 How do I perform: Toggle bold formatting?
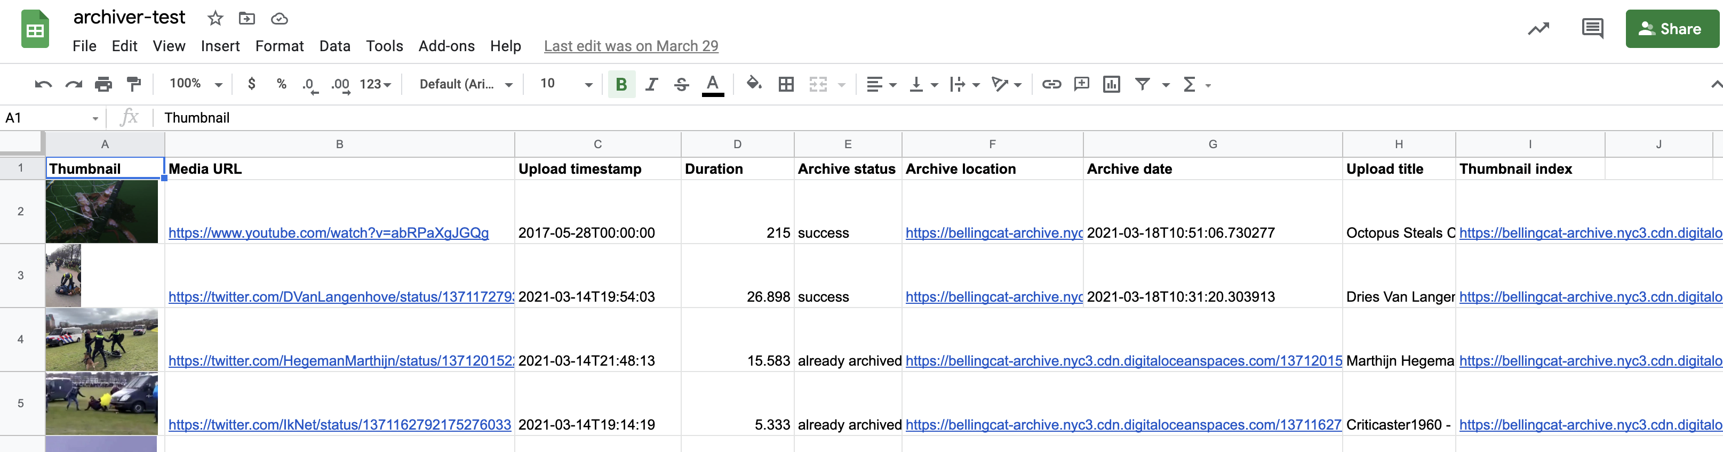[x=621, y=84]
